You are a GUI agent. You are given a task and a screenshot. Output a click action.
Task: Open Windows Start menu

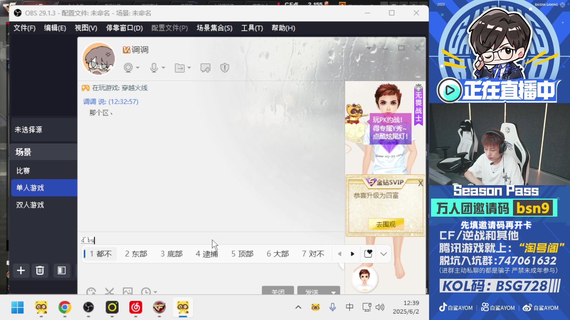[17, 308]
